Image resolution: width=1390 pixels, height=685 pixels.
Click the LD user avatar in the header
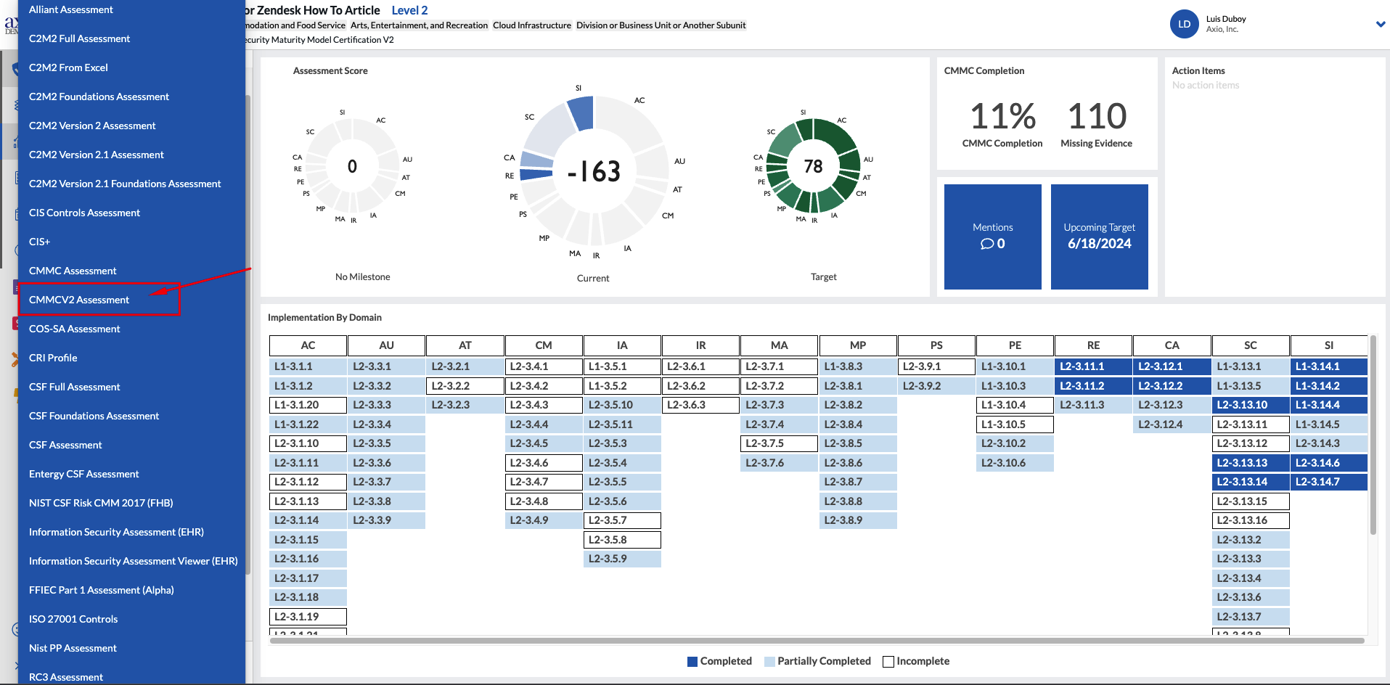(1184, 24)
